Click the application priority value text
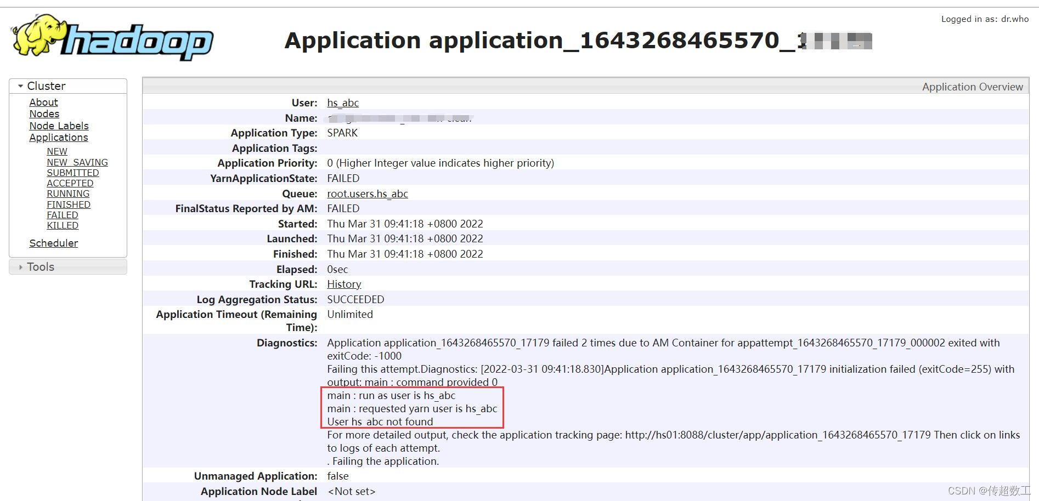 (441, 163)
